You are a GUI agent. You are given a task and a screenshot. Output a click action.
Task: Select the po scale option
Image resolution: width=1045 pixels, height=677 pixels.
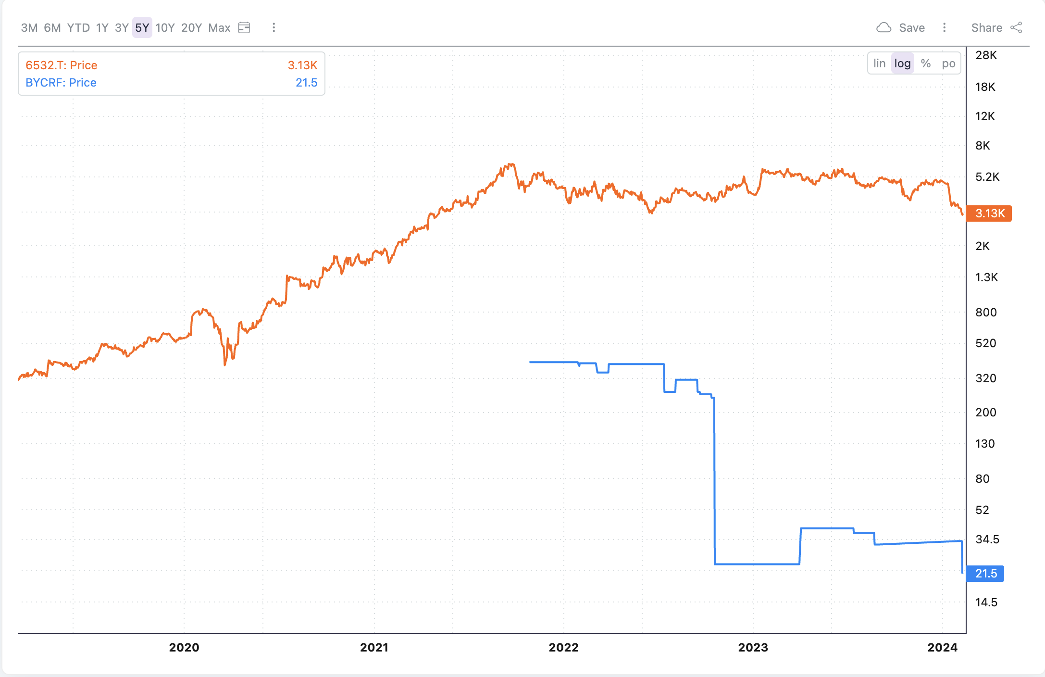pos(948,63)
